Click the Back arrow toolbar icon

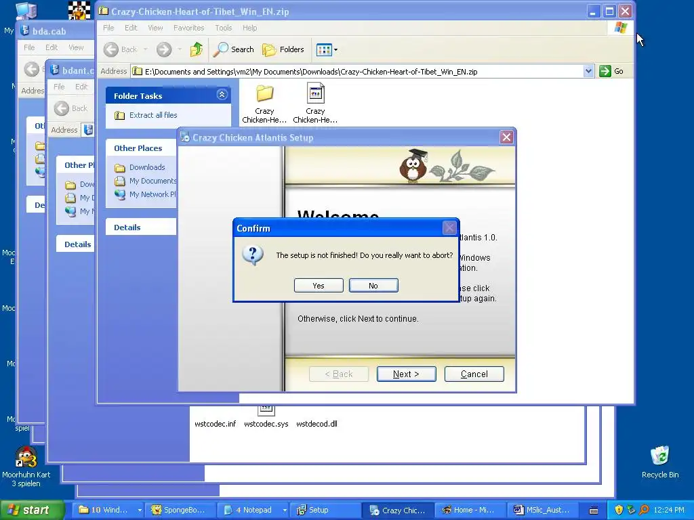point(111,49)
